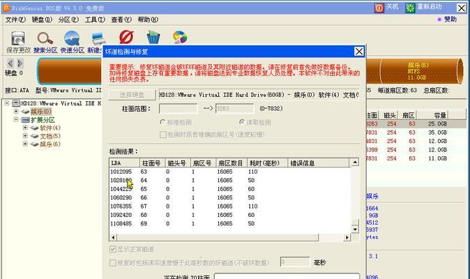This screenshot has height=279, width=470.
Task: Open the 分区(P) menu
Action: pyautogui.click(x=68, y=20)
